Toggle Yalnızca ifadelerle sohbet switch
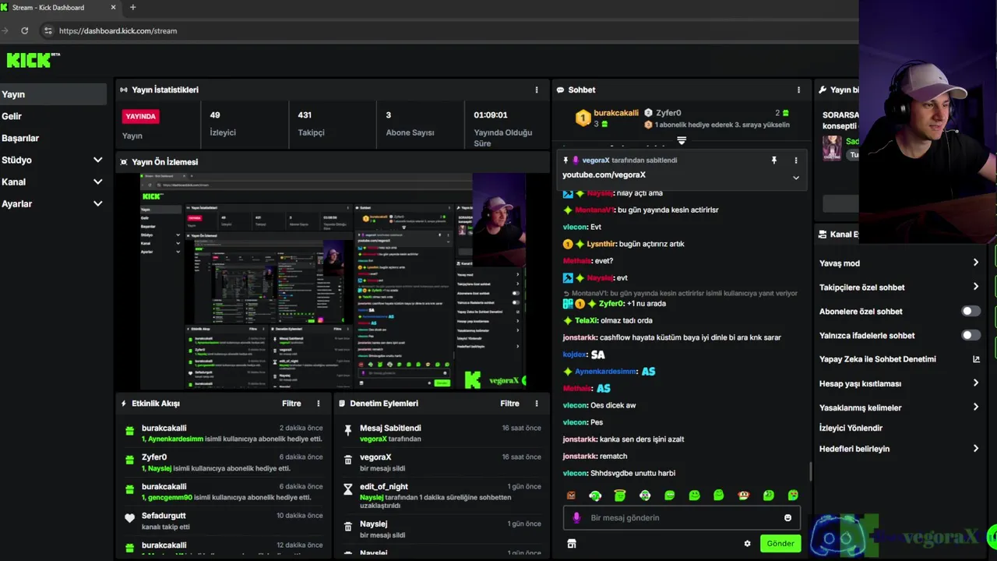 point(970,335)
